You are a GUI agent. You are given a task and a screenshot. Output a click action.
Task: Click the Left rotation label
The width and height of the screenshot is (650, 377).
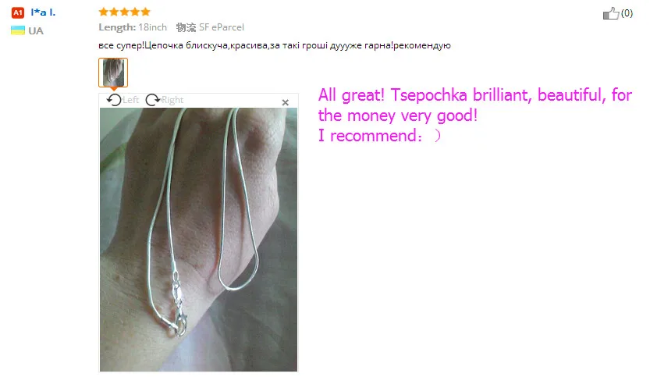[130, 100]
